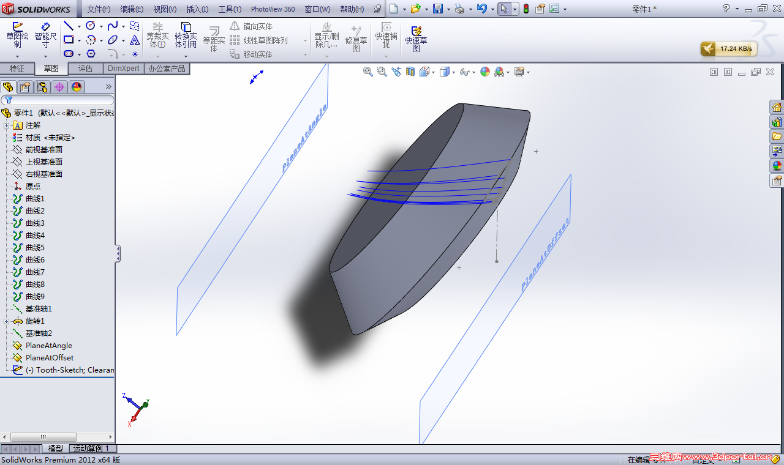The image size is (784, 465).
Task: Click the 17.24 KB/s network speed widget
Action: (x=729, y=48)
